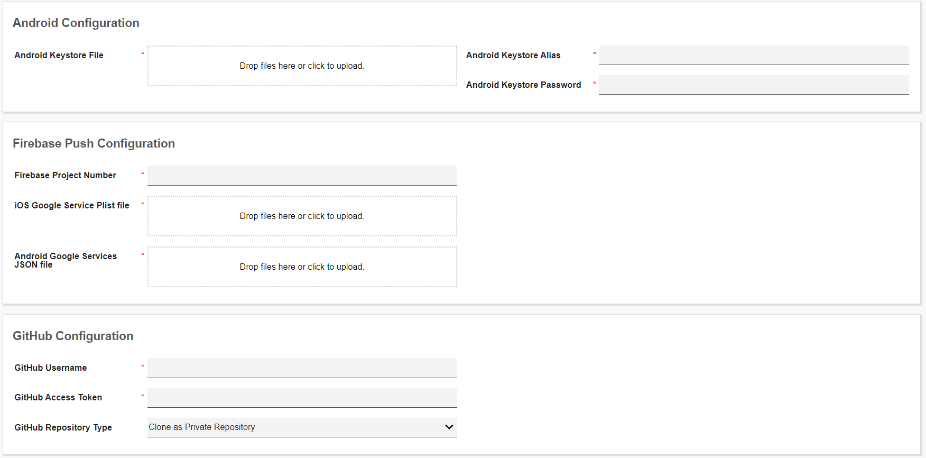The width and height of the screenshot is (926, 458).
Task: Focus the GitHub Username field
Action: 302,368
